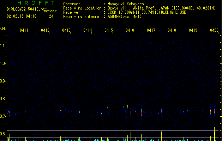222x141 pixels.
Task: Click the meteor count value 24
Action: pos(51,16)
